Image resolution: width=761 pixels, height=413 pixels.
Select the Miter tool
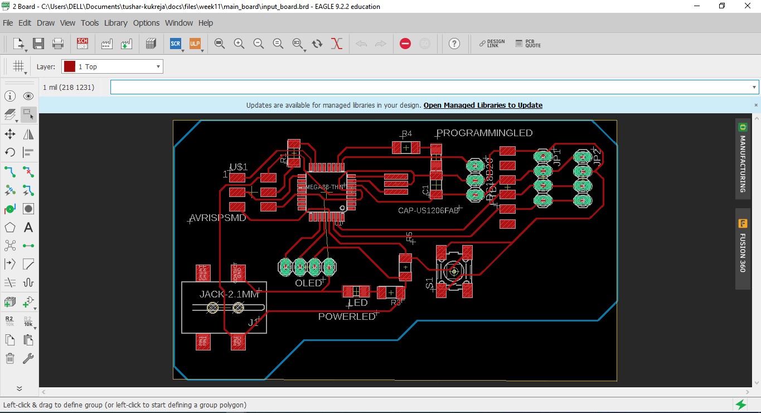point(28,264)
